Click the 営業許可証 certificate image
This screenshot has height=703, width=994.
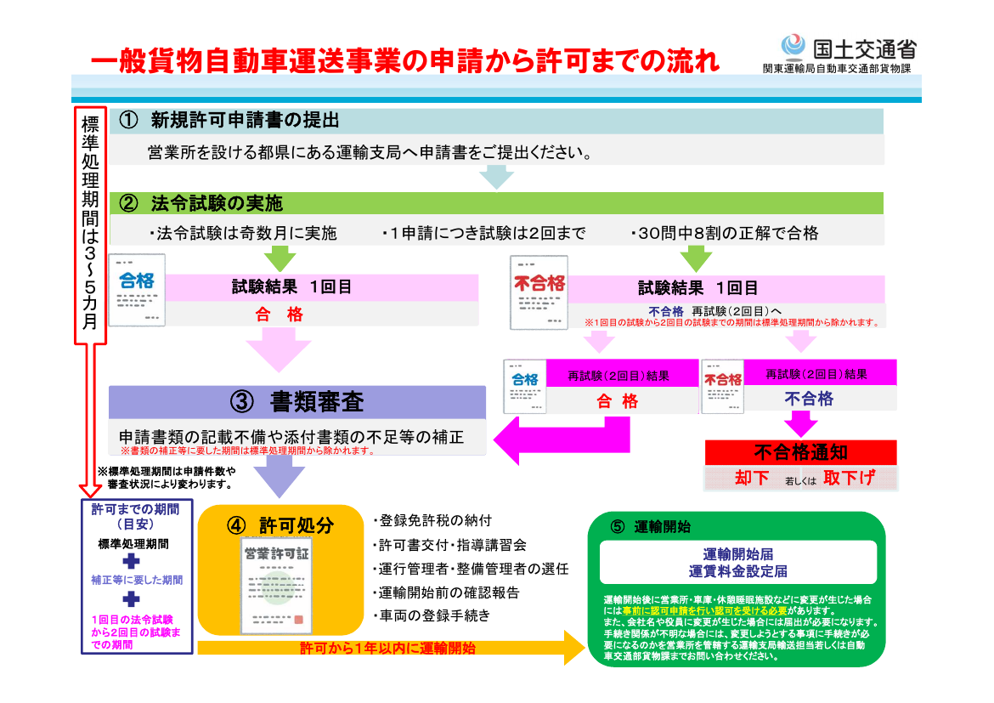click(x=276, y=586)
